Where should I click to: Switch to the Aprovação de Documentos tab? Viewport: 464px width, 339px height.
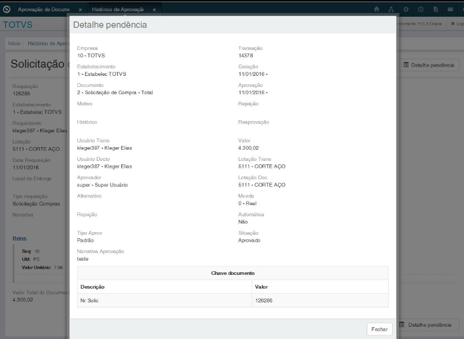pyautogui.click(x=44, y=10)
